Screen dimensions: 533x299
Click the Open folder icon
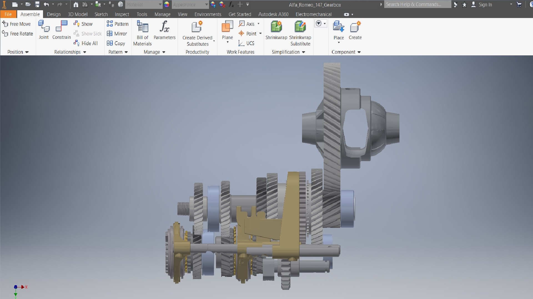[28, 4]
